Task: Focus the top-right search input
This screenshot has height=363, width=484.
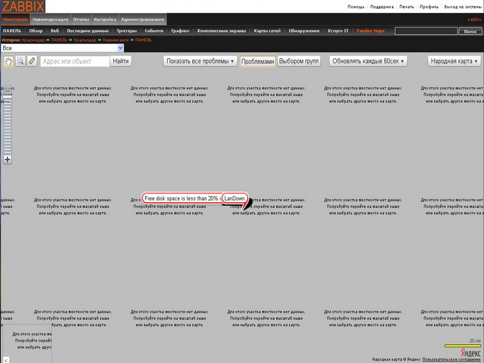Action: (x=426, y=31)
